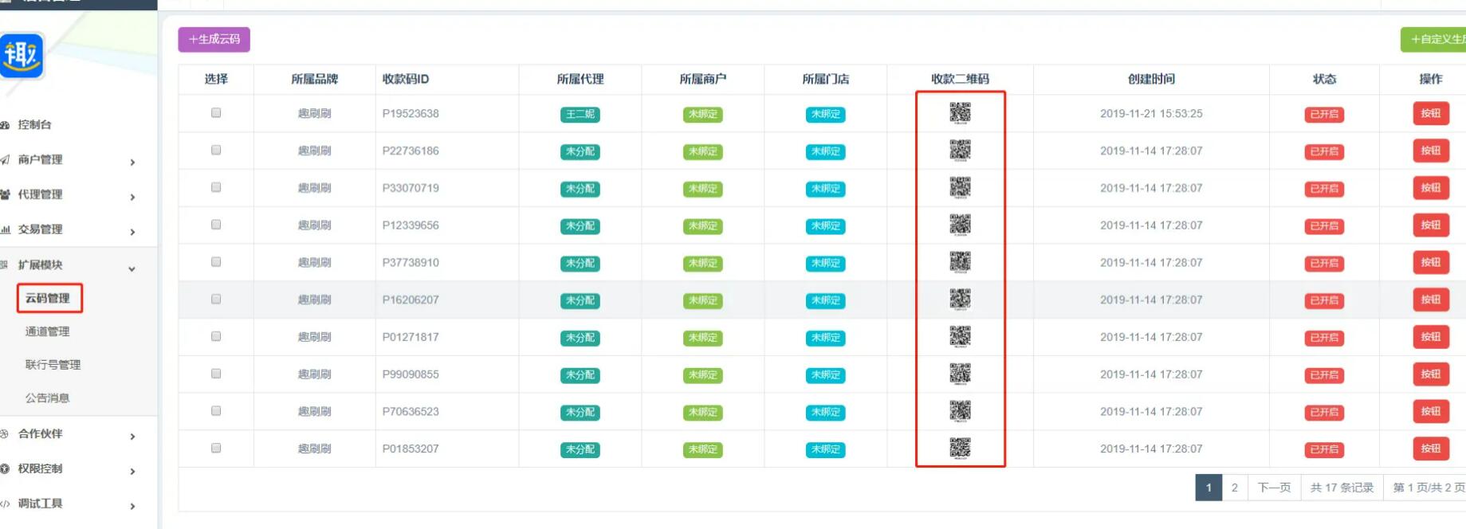The width and height of the screenshot is (1466, 529).
Task: Click the green +自定义生 button
Action: point(1433,40)
